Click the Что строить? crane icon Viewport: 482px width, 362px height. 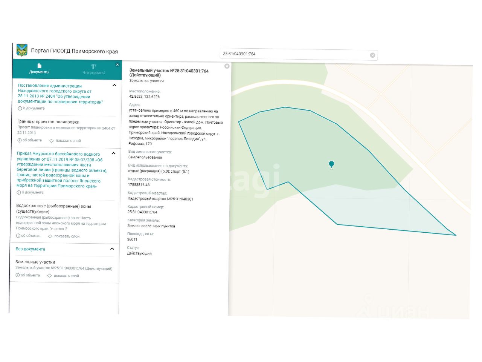[94, 67]
